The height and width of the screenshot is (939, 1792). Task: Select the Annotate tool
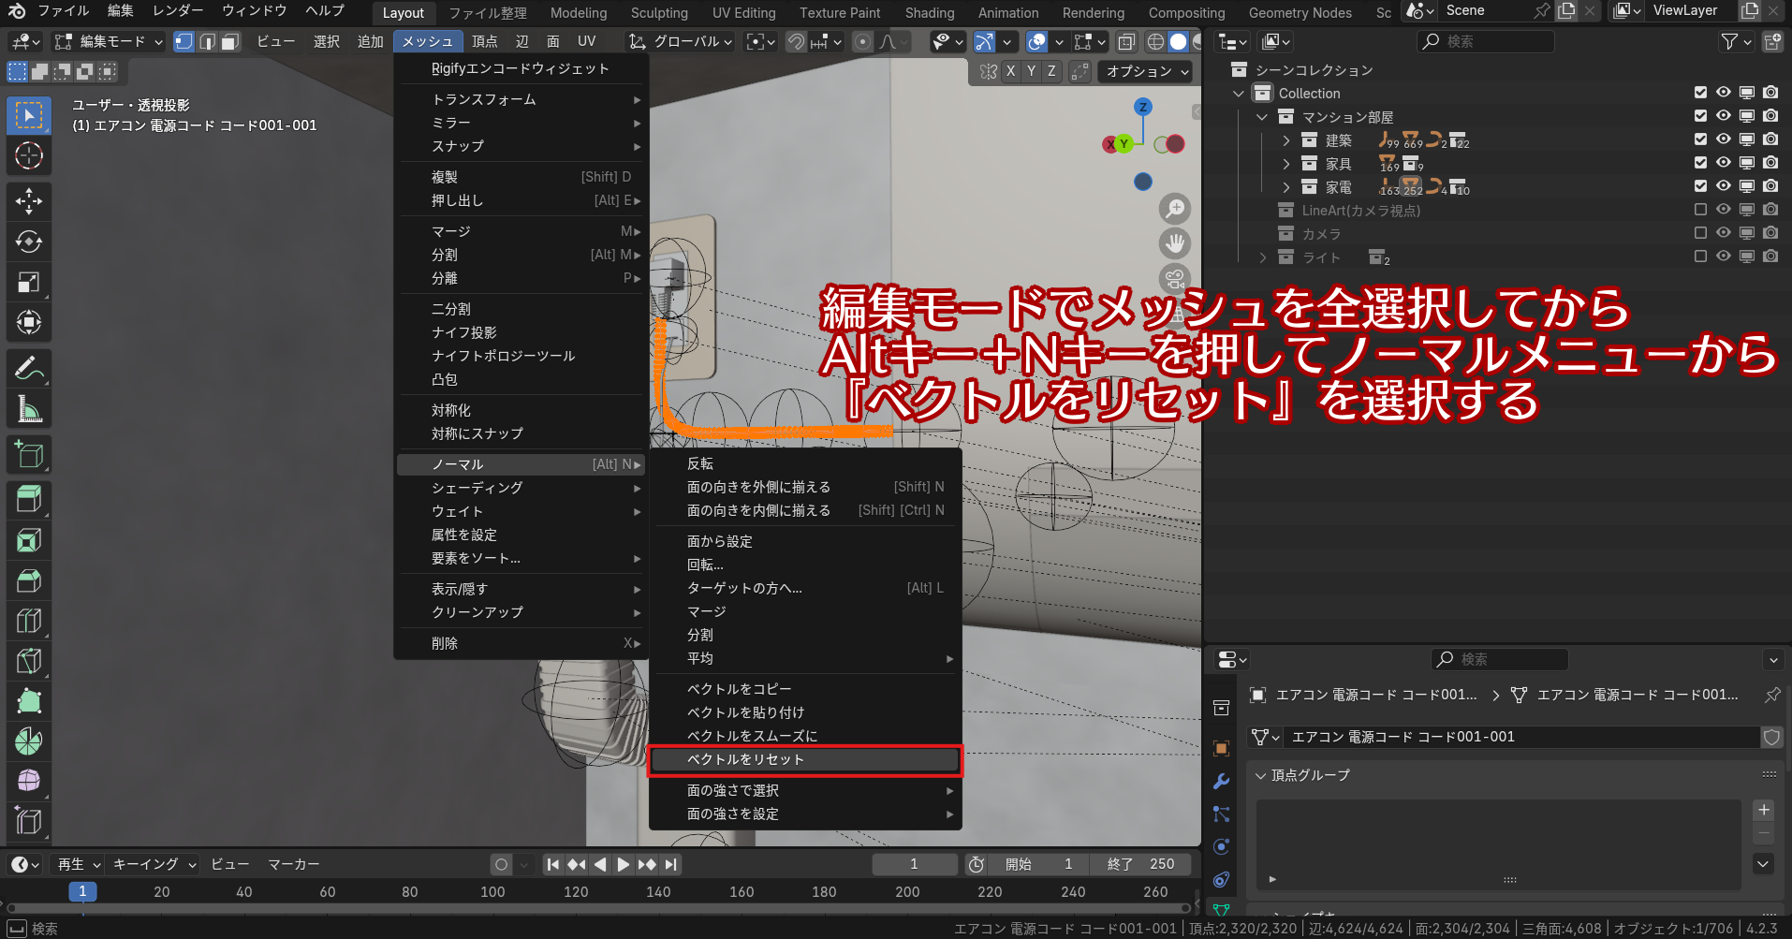click(x=29, y=368)
